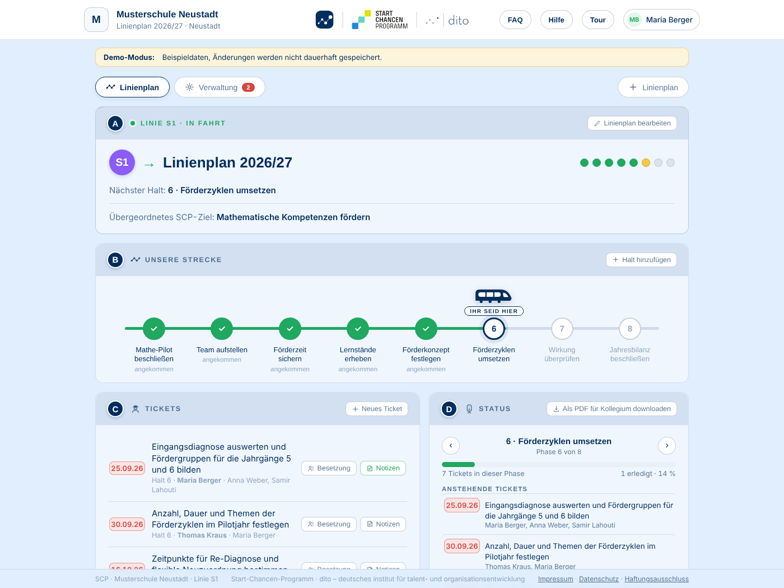
Task: Click the section A letter badge
Action: [115, 123]
